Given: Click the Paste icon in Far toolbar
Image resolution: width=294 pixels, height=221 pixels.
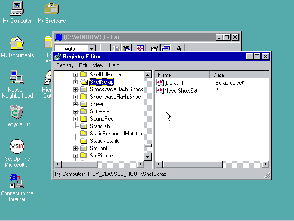Looking at the screenshot, I should [x=127, y=48].
